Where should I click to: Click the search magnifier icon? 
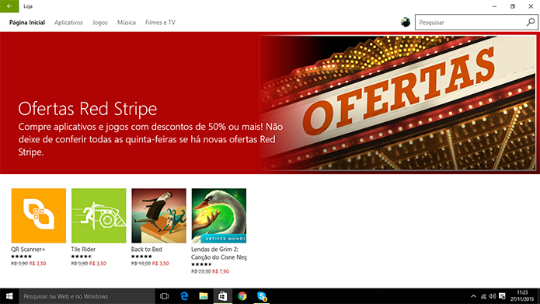pos(531,23)
